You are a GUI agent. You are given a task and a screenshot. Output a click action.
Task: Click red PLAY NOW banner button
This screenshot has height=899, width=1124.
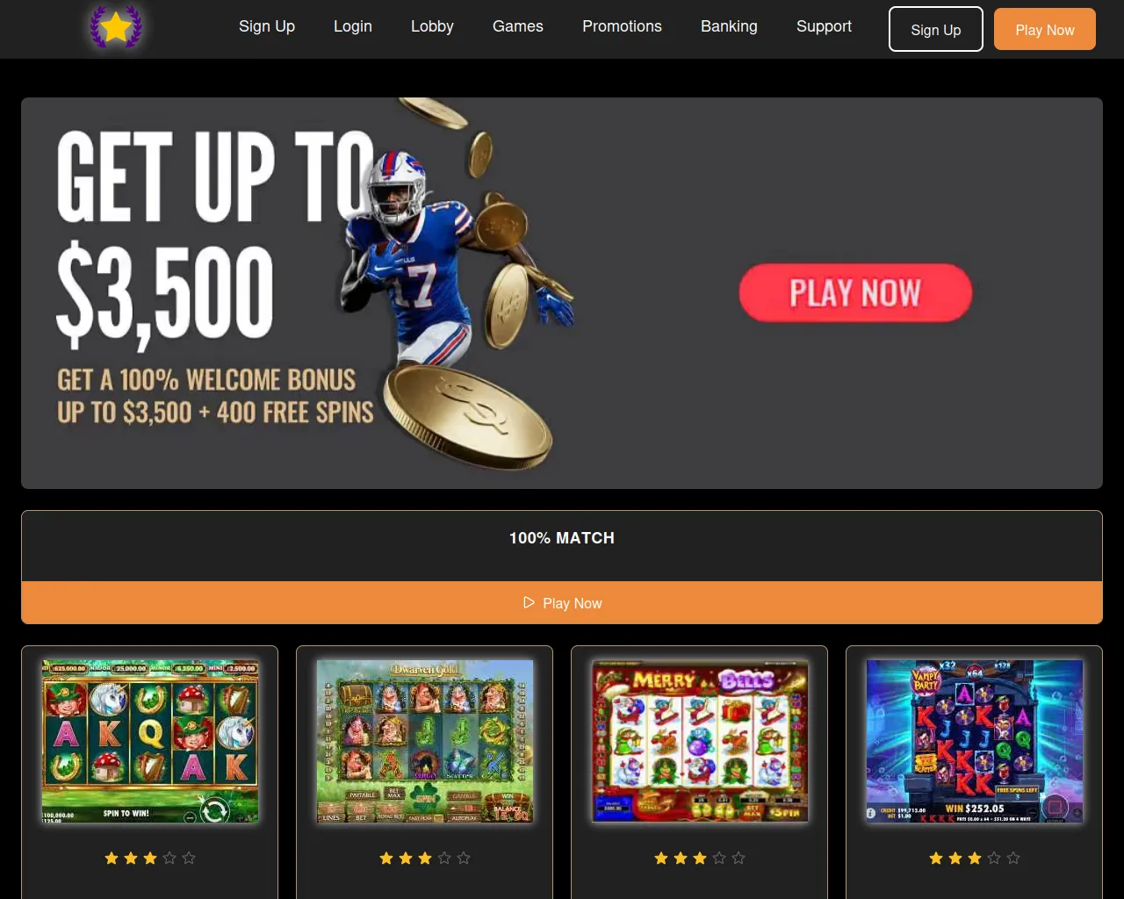click(855, 292)
